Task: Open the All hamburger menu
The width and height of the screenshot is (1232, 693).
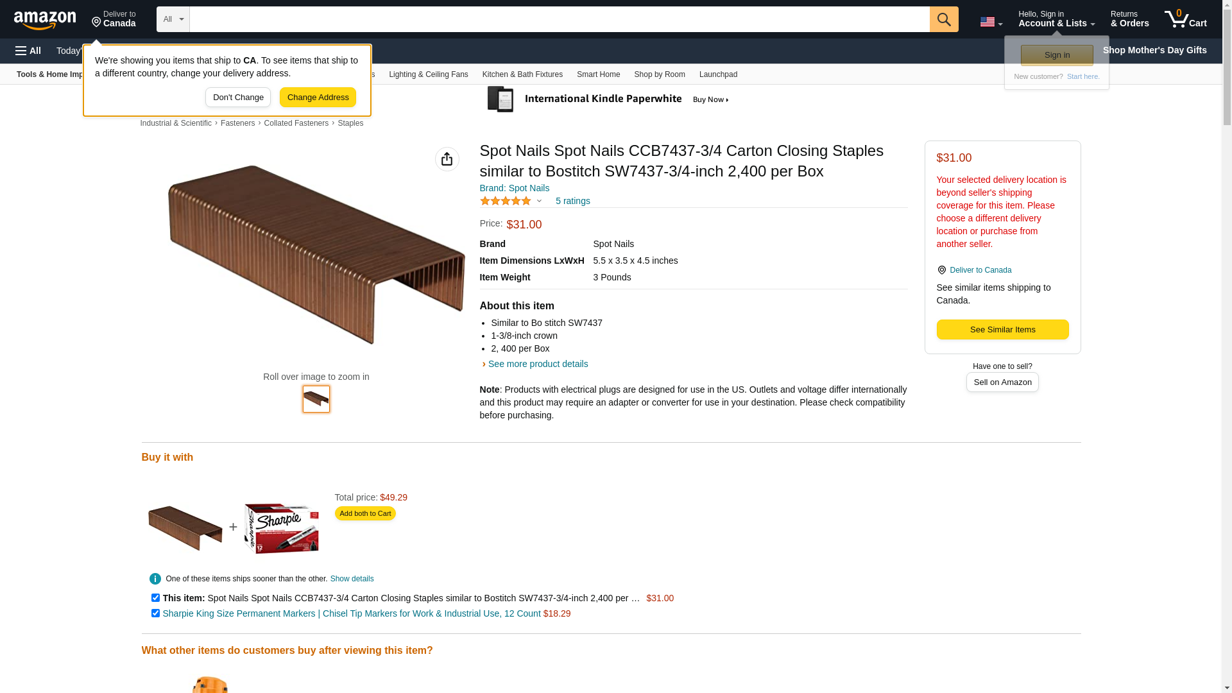Action: click(28, 51)
